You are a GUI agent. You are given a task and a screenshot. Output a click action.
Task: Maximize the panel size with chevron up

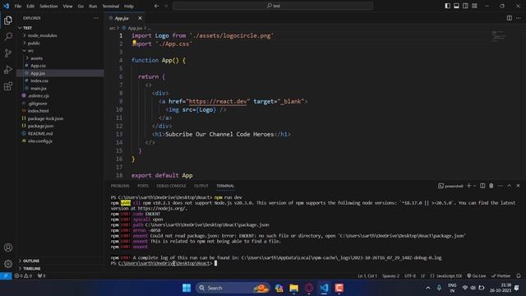point(510,186)
